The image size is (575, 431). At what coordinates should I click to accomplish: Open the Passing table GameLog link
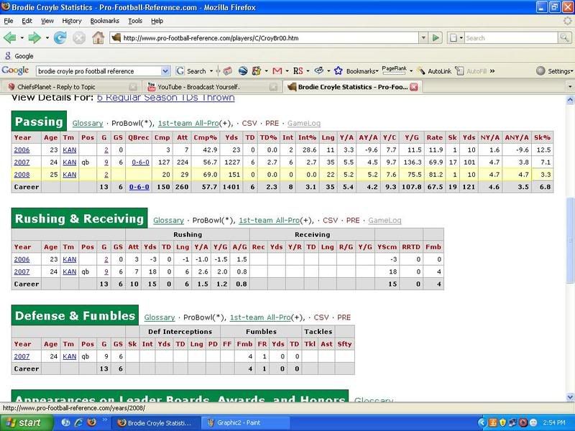(x=304, y=124)
